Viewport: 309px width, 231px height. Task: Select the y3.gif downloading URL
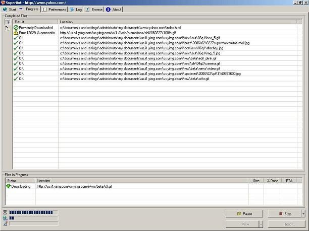75,186
